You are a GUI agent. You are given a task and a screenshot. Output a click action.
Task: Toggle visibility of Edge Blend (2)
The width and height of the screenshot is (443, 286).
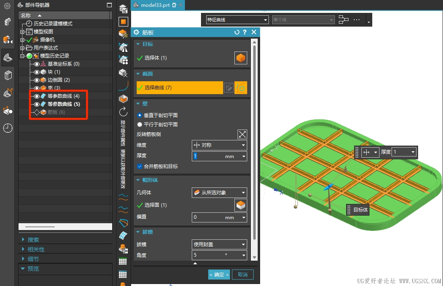[x=37, y=80]
